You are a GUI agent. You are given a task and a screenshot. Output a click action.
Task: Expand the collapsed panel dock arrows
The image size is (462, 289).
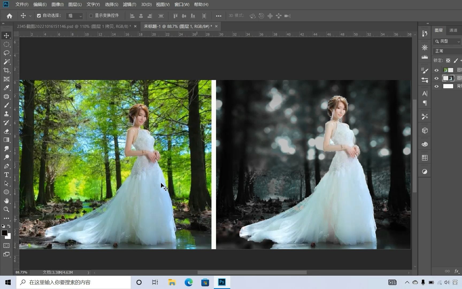point(428,24)
